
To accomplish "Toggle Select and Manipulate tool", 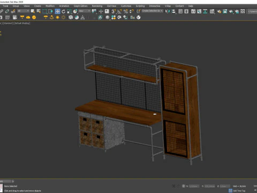I will pos(101,11).
